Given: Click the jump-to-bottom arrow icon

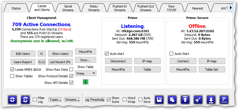Looking at the screenshot, I should pos(211,100).
